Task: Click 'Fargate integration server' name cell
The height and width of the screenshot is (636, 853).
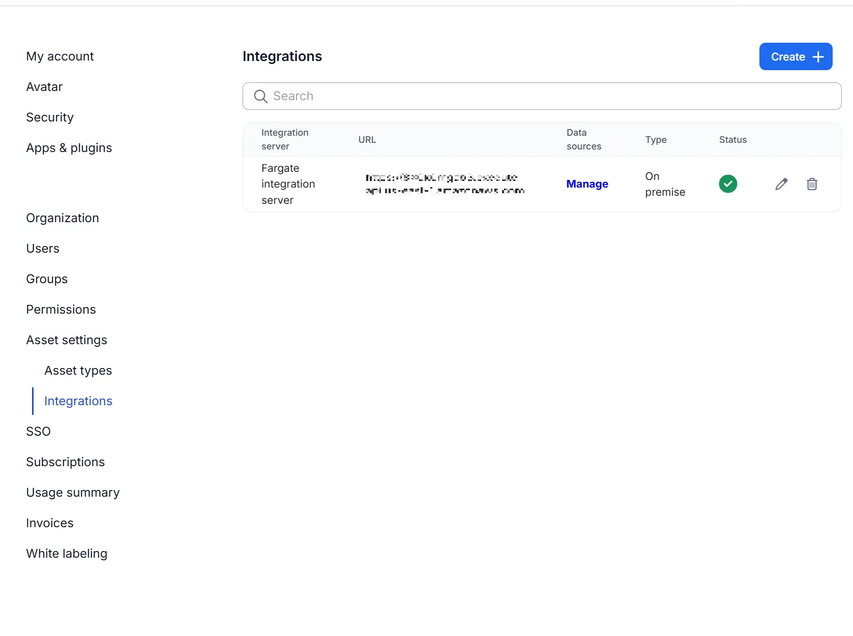Action: 288,184
